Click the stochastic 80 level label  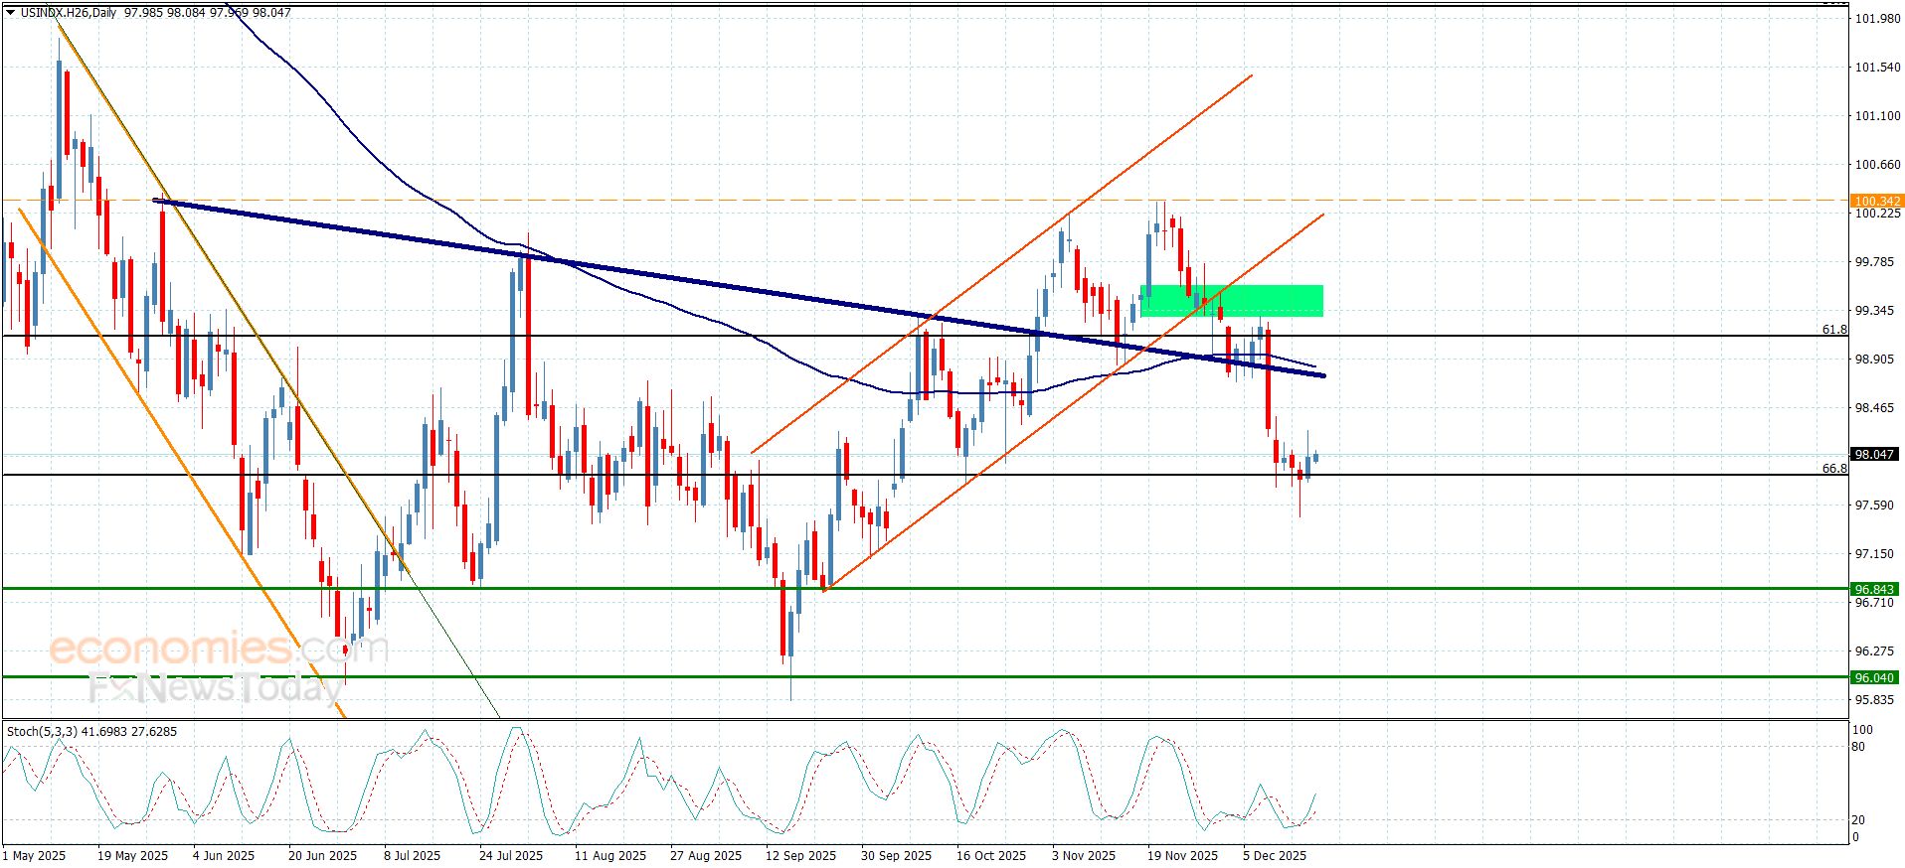click(1858, 746)
